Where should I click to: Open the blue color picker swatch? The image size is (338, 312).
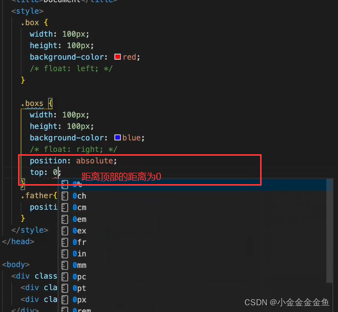(x=118, y=138)
